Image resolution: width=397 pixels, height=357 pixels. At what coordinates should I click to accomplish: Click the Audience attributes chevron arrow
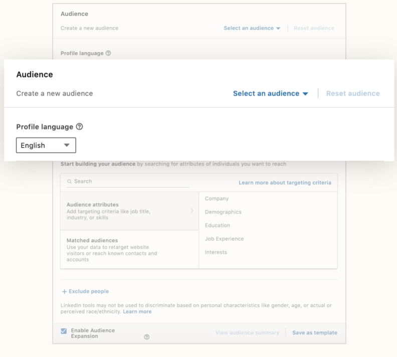tap(192, 211)
